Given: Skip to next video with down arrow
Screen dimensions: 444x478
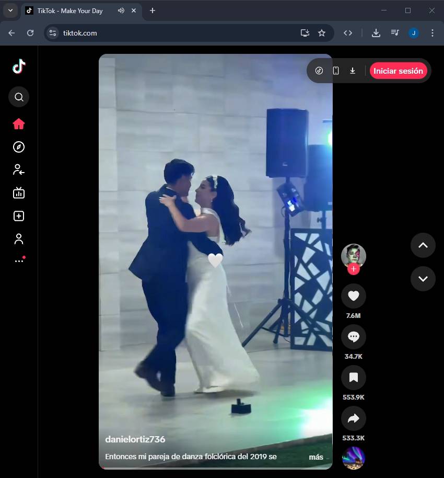Looking at the screenshot, I should 423,278.
